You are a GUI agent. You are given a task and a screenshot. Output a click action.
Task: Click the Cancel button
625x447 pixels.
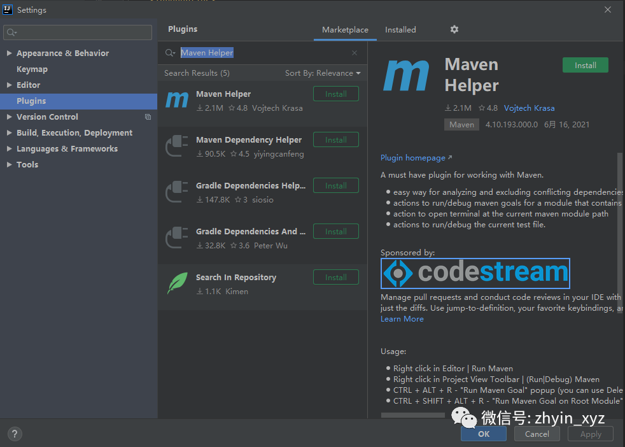tap(537, 434)
